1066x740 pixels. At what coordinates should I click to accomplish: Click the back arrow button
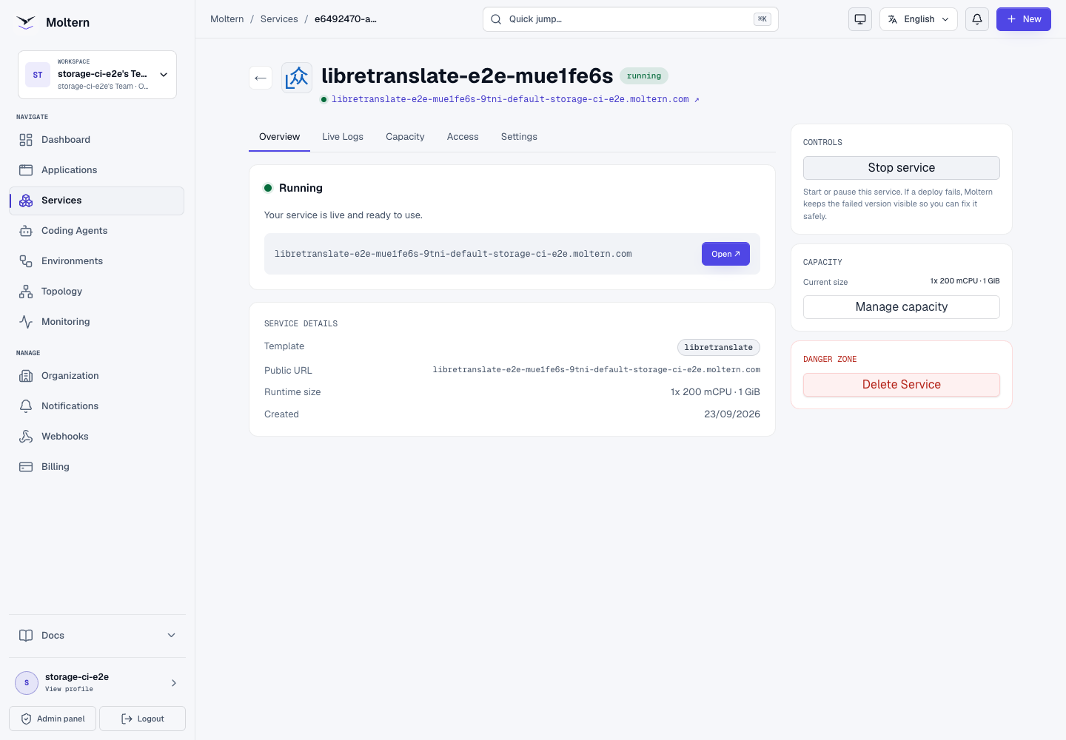tap(261, 78)
